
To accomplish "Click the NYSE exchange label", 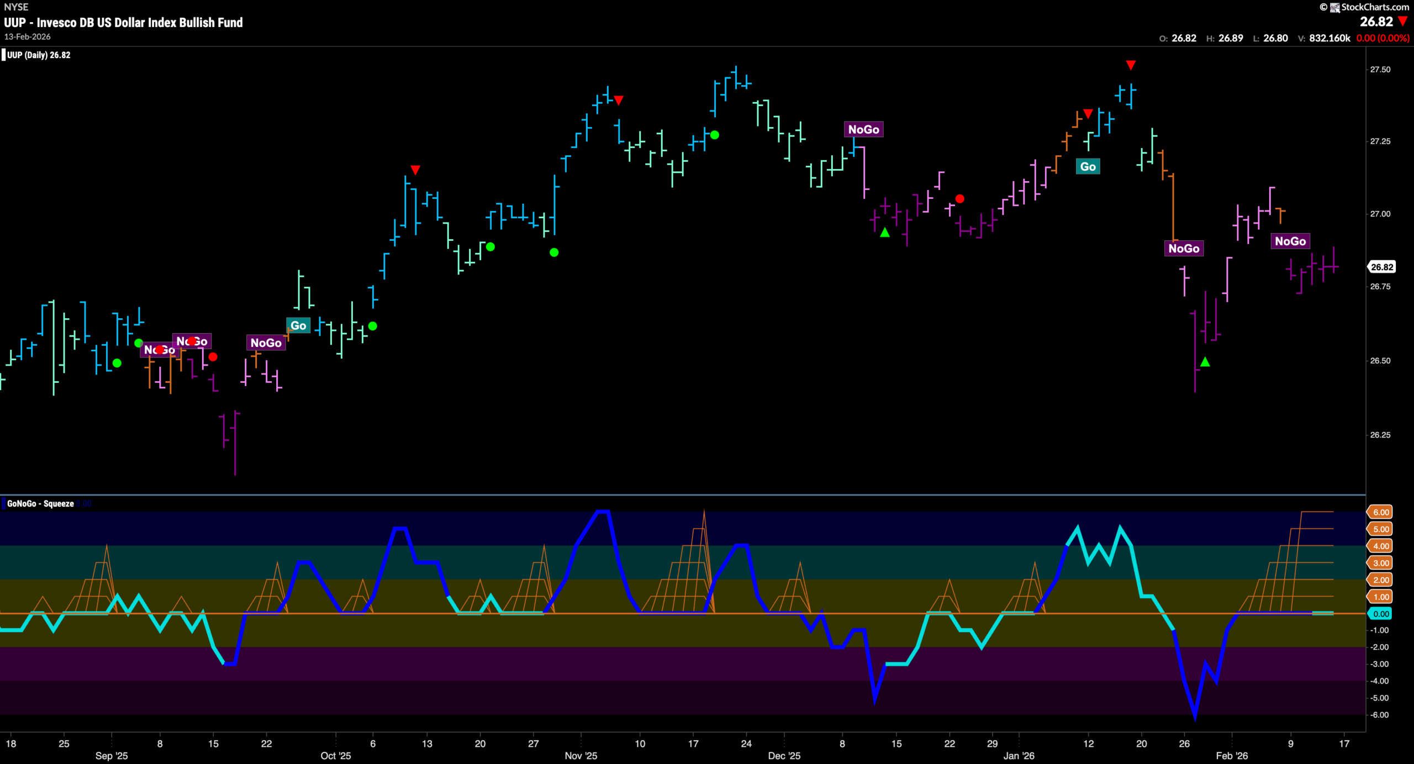I will point(16,7).
